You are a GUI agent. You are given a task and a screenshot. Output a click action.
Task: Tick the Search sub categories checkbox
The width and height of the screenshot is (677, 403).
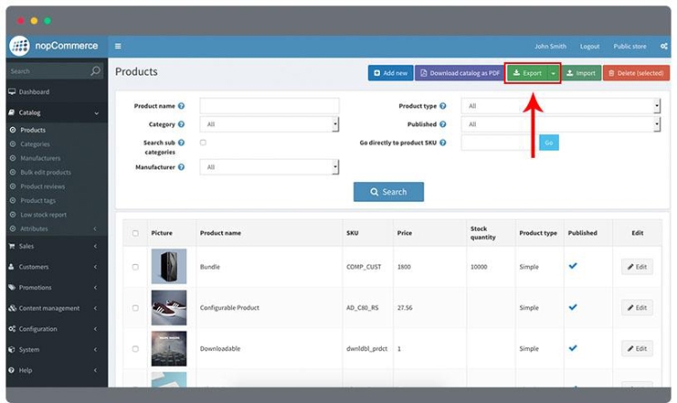pos(203,142)
